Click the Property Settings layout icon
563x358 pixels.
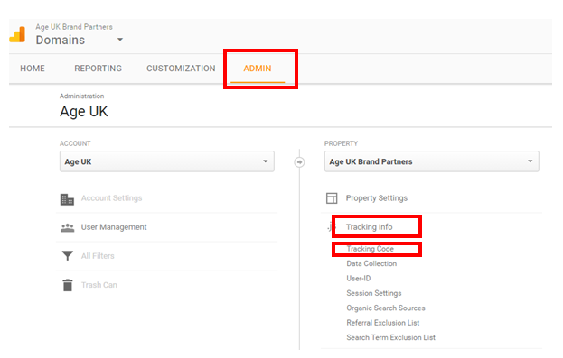332,198
